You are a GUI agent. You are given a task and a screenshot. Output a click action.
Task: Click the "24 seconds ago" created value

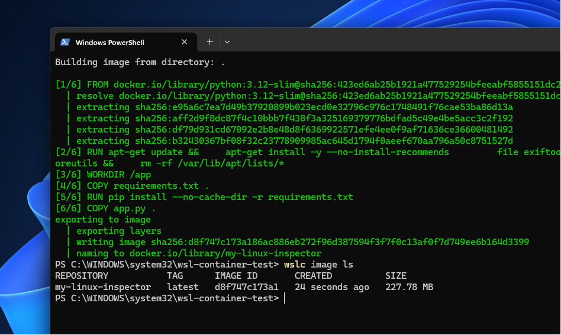331,287
